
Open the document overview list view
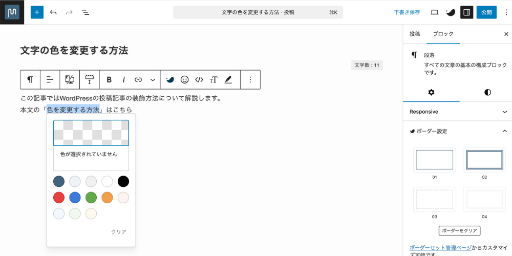click(x=86, y=12)
